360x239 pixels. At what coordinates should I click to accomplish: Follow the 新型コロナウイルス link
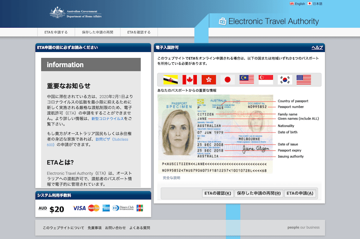point(107,119)
